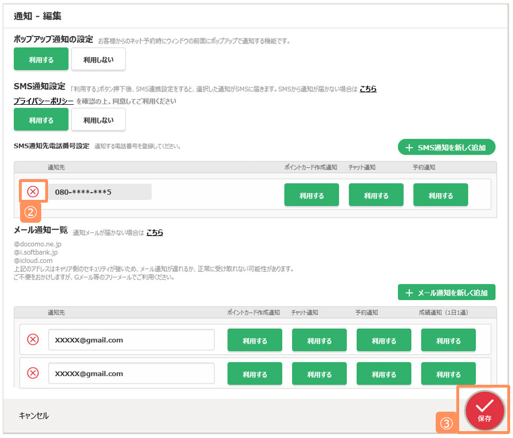Click the first email address input field
The image size is (513, 438).
pos(131,340)
